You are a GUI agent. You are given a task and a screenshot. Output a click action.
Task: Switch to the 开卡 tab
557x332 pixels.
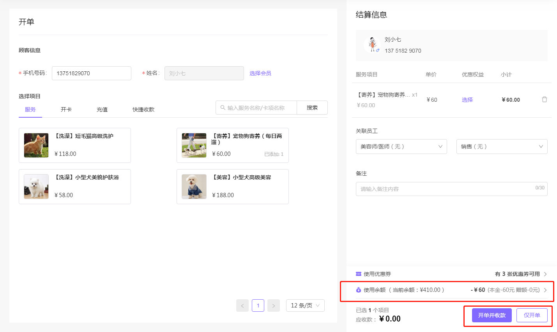tap(66, 109)
